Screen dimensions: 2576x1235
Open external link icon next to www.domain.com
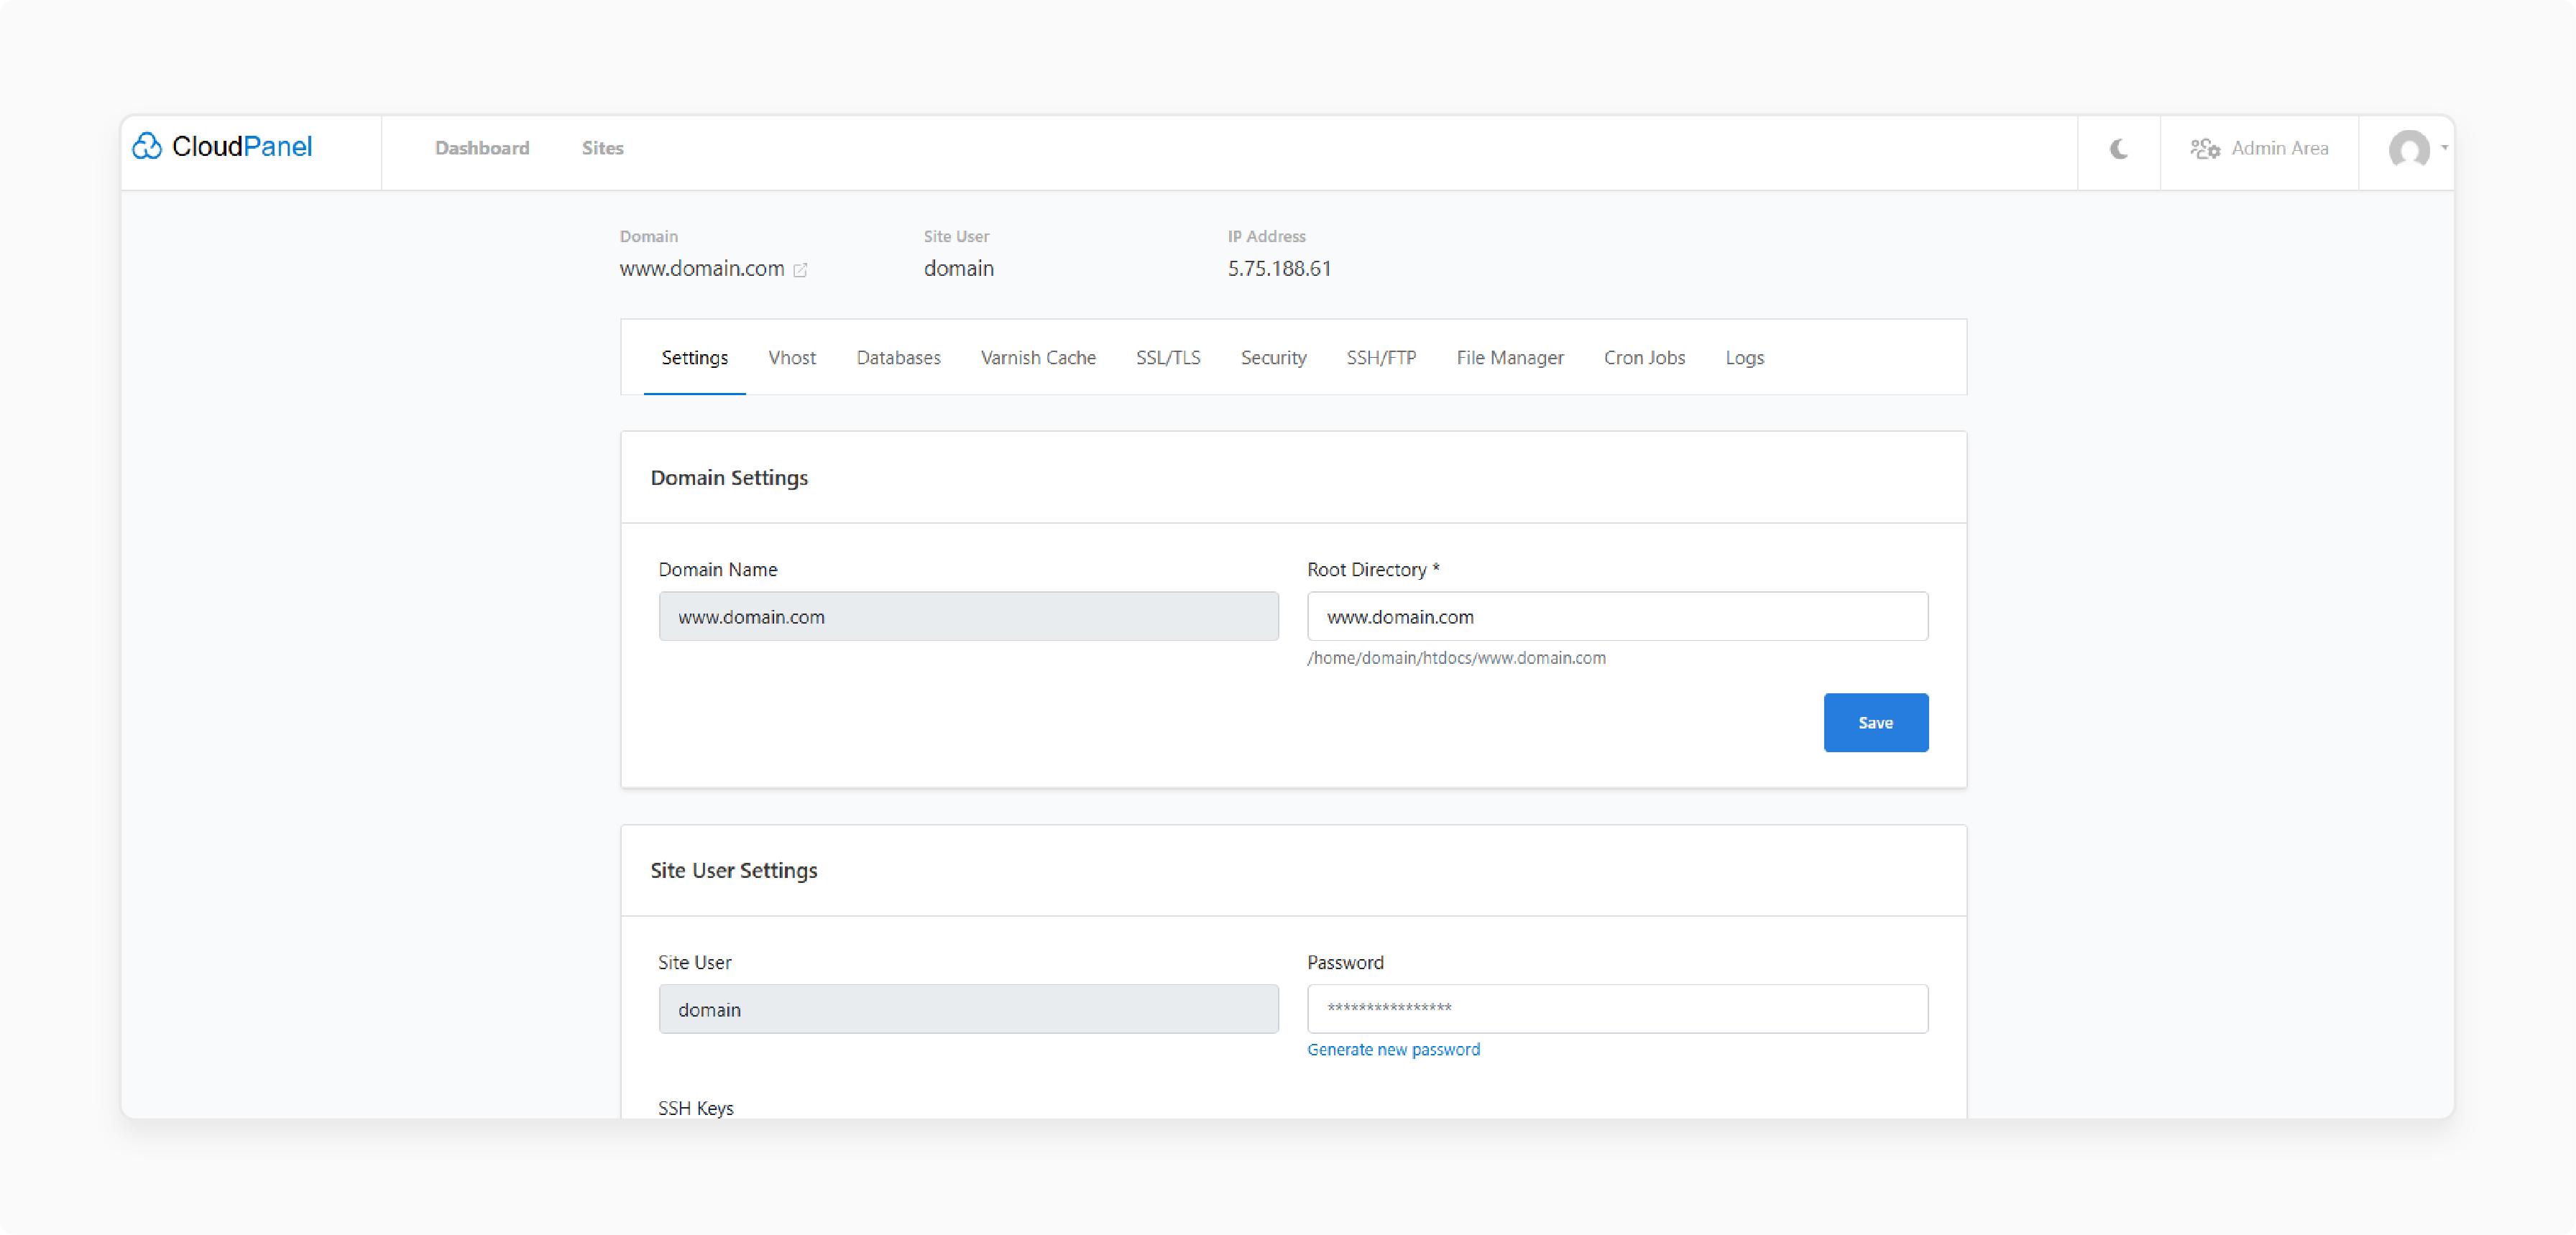[x=800, y=270]
